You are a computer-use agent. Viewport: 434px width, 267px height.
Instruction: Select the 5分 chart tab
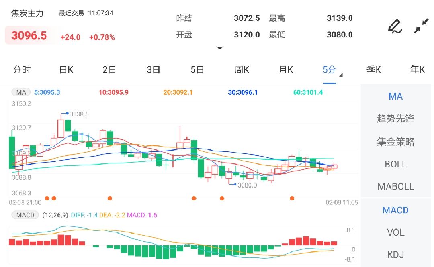coord(330,70)
